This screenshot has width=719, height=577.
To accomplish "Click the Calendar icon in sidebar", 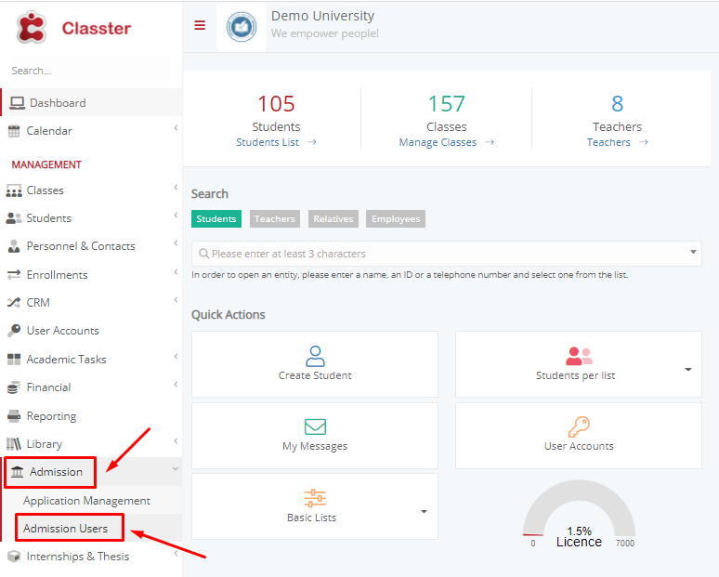I will (x=14, y=131).
